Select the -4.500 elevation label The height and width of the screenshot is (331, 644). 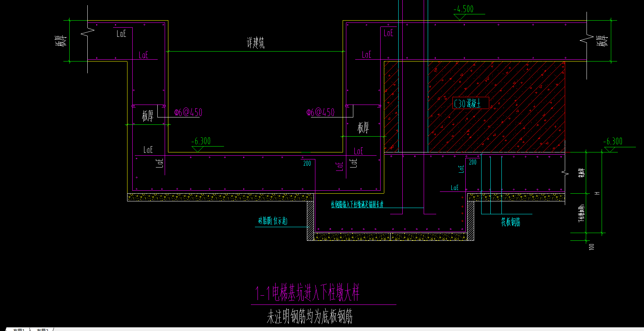pyautogui.click(x=463, y=9)
